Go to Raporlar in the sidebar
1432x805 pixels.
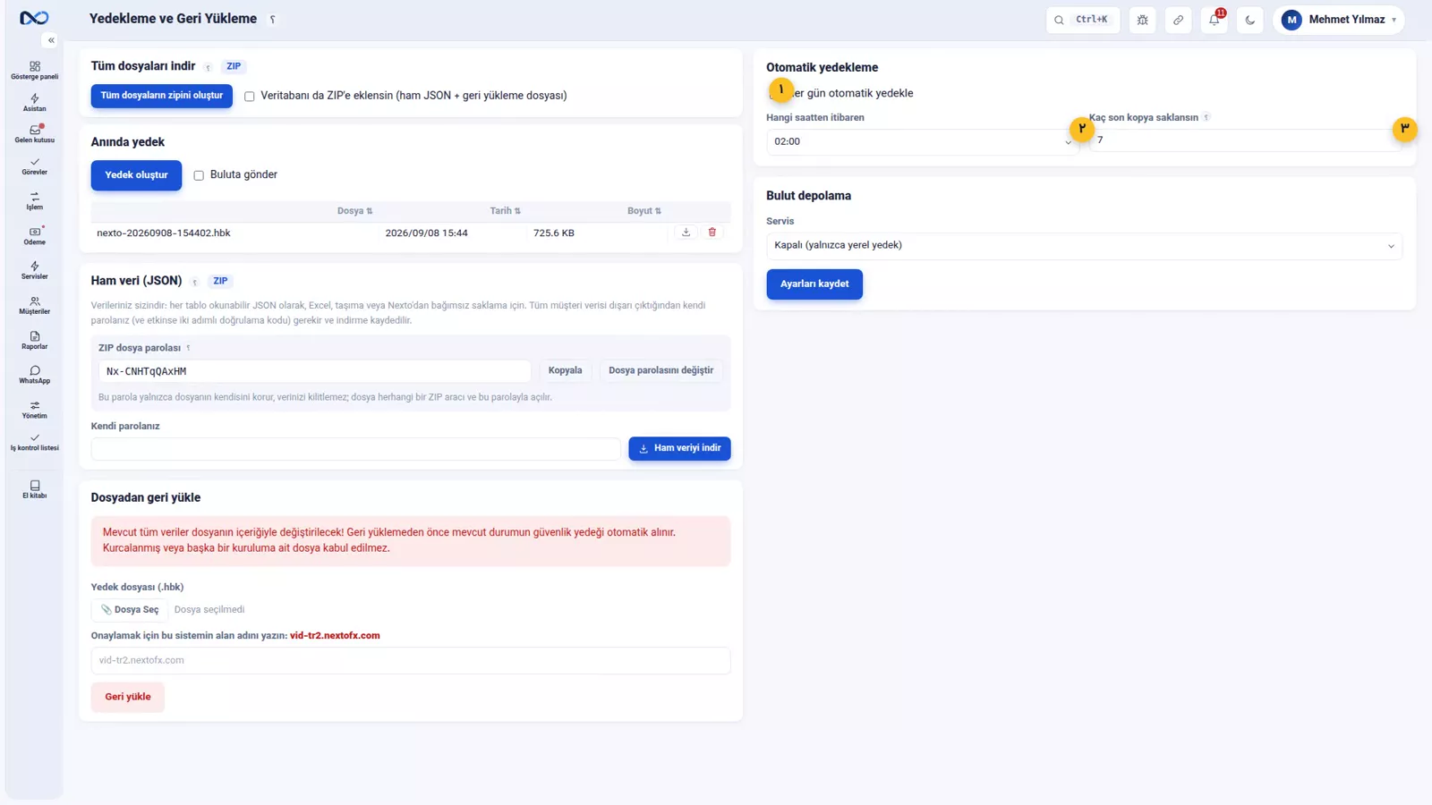[x=35, y=340]
